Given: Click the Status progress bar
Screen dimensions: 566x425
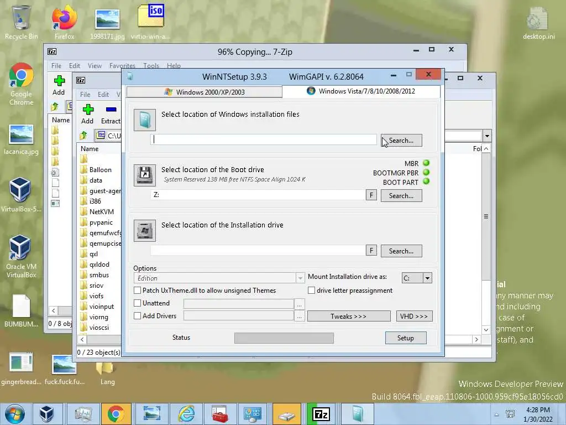Looking at the screenshot, I should click(284, 338).
